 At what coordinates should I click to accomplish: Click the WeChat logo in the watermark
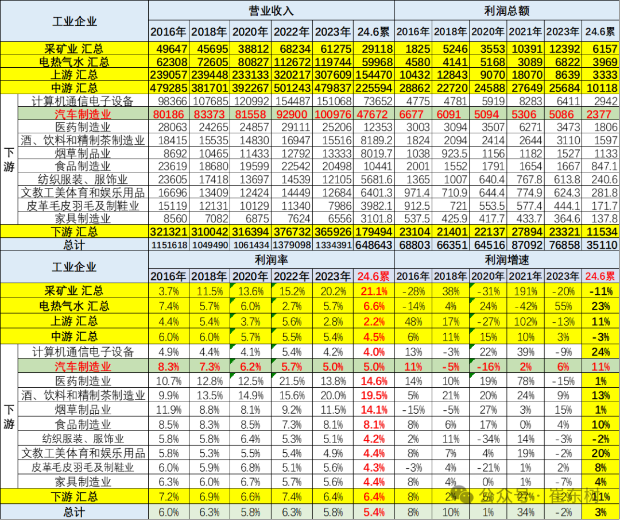(462, 495)
